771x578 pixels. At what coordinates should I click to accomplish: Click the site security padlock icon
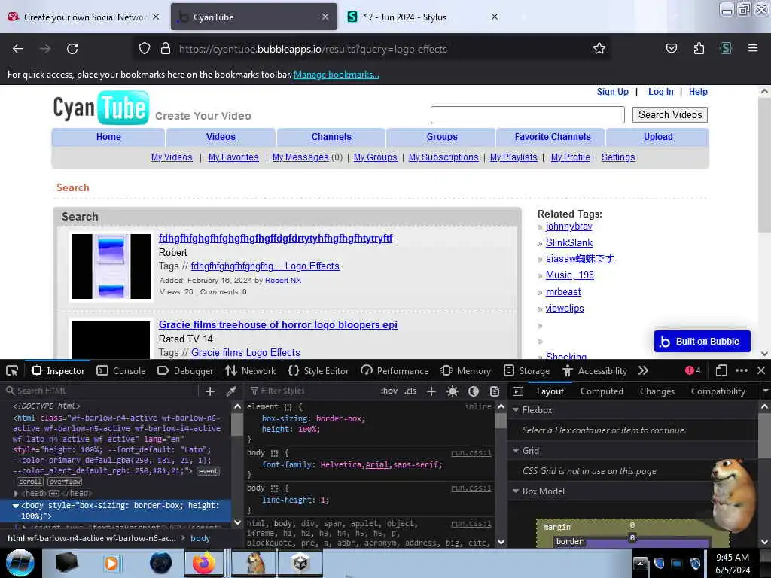[x=166, y=49]
